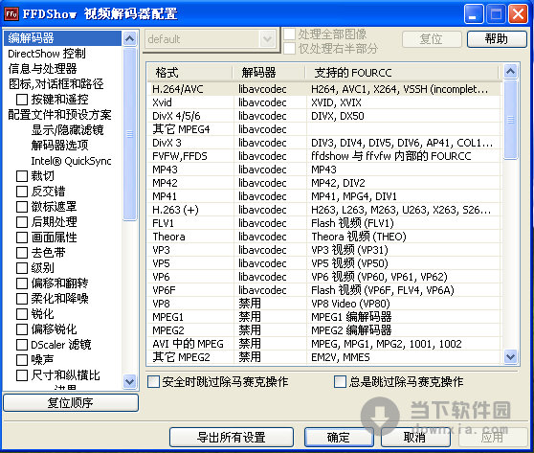
Task: Enable the 噪声 filter checkbox
Action: point(22,360)
